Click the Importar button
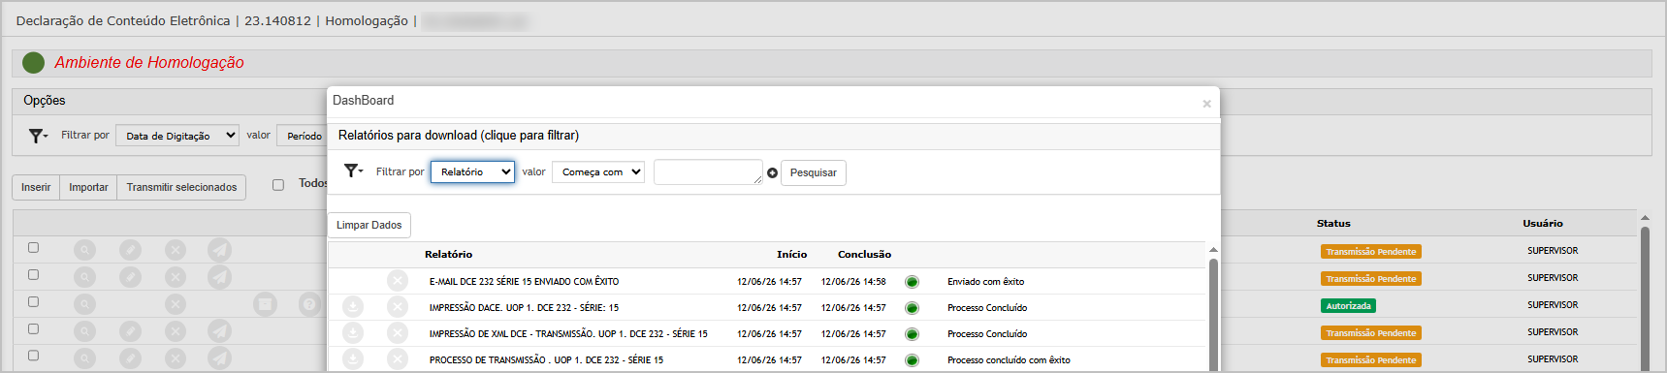This screenshot has height=373, width=1667. (x=88, y=187)
